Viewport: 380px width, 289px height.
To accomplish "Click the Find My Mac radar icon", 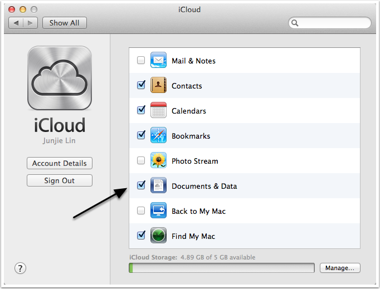I will [158, 235].
